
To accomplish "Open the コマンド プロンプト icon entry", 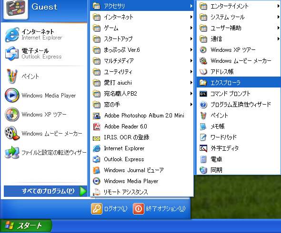I will click(x=203, y=94).
